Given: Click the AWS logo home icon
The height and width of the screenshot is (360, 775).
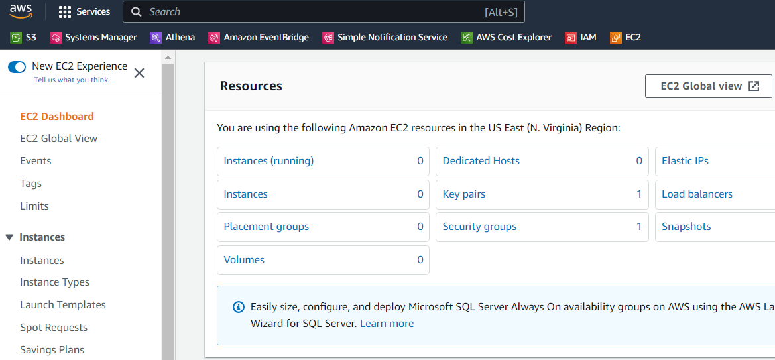Looking at the screenshot, I should [21, 11].
